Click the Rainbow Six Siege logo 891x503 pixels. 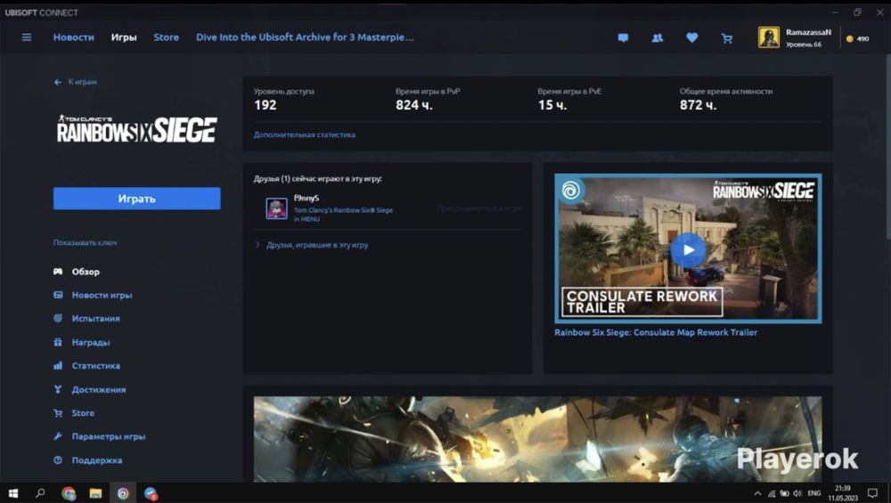click(x=136, y=129)
